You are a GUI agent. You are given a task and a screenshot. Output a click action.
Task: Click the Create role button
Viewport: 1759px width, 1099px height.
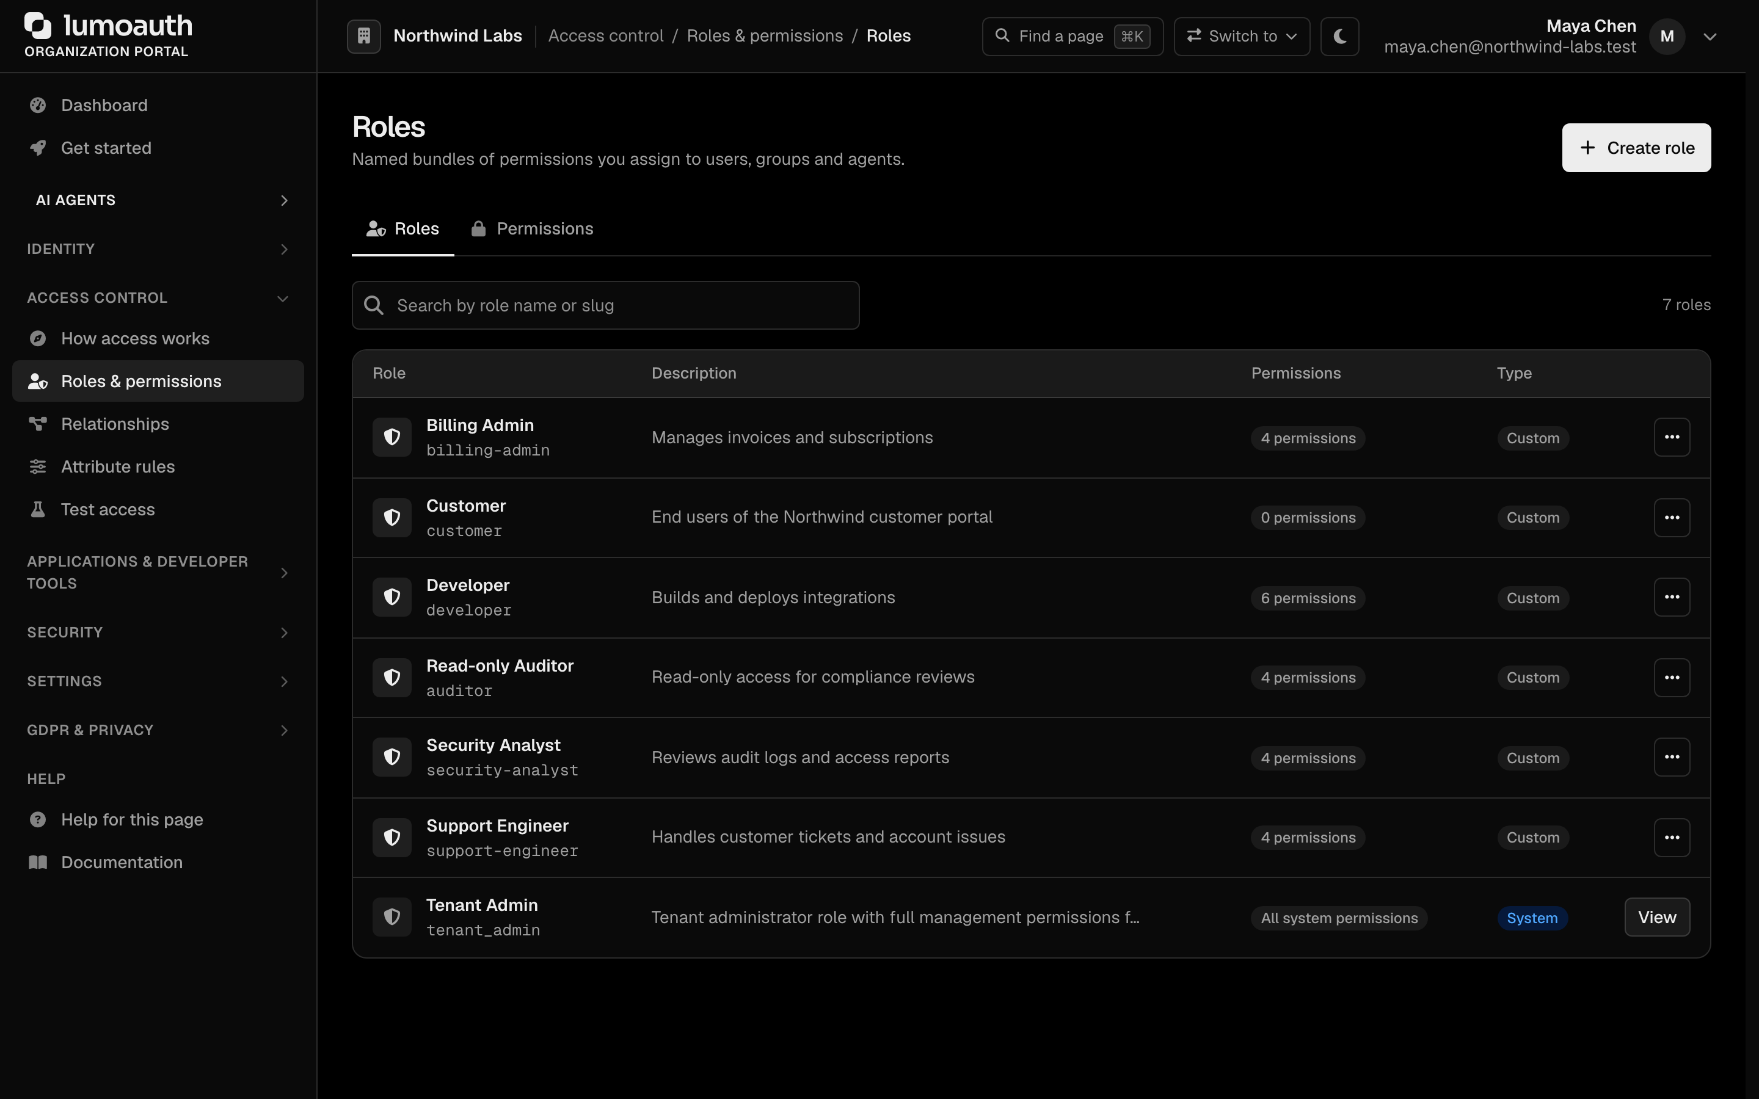click(1636, 148)
